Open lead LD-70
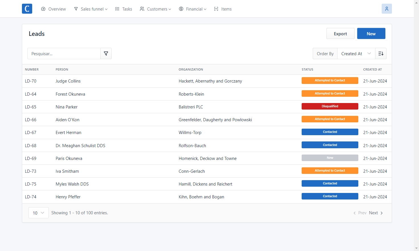 [x=30, y=81]
